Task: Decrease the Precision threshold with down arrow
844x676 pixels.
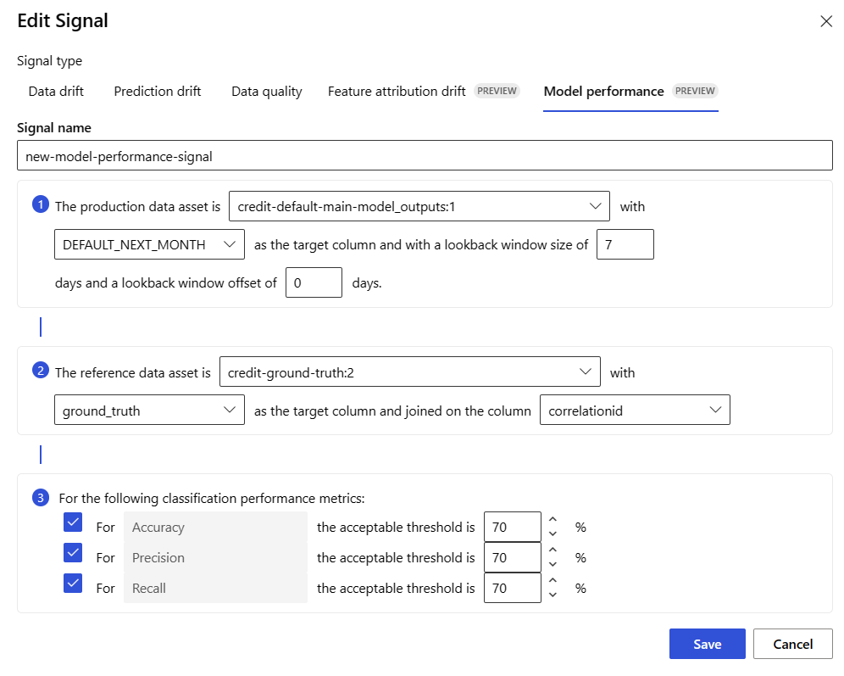Action: tap(552, 564)
